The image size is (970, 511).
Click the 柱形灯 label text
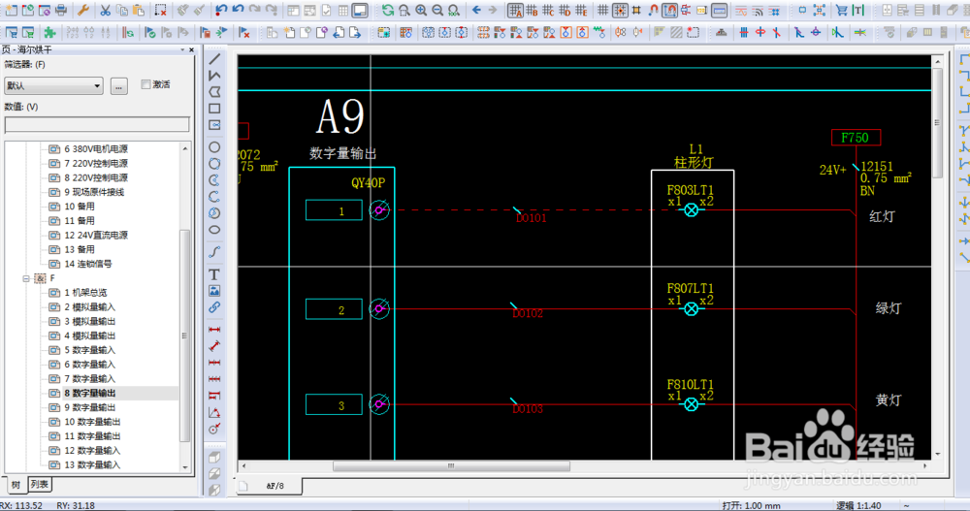pyautogui.click(x=694, y=162)
